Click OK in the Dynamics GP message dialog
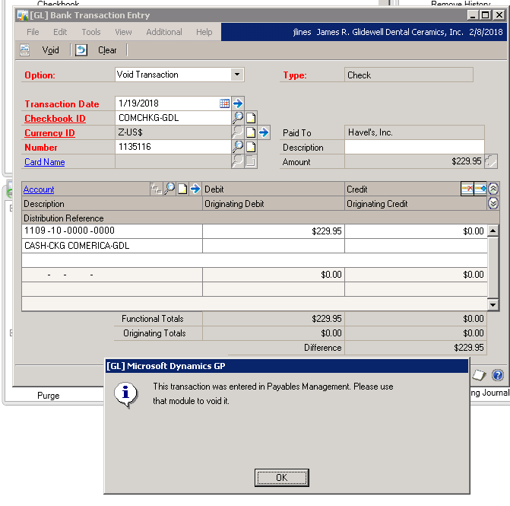Image resolution: width=510 pixels, height=506 pixels. coord(282,477)
